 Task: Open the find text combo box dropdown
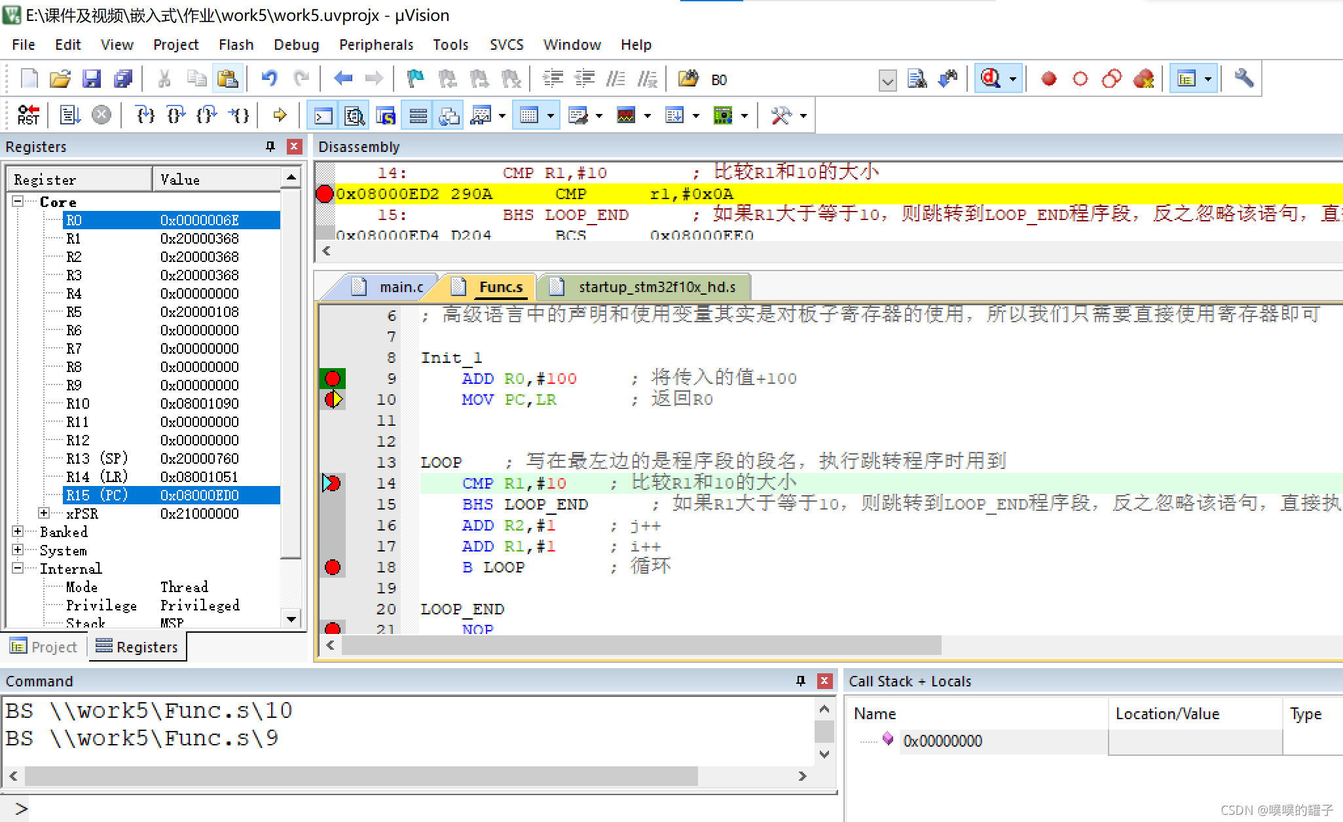887,81
